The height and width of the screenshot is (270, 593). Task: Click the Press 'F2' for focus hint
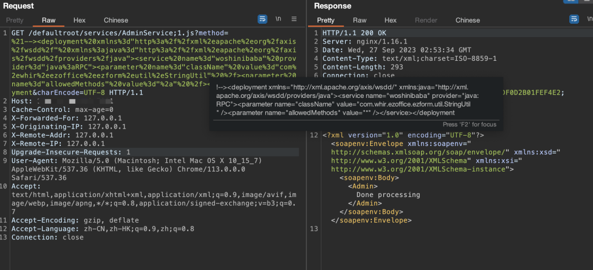click(469, 125)
